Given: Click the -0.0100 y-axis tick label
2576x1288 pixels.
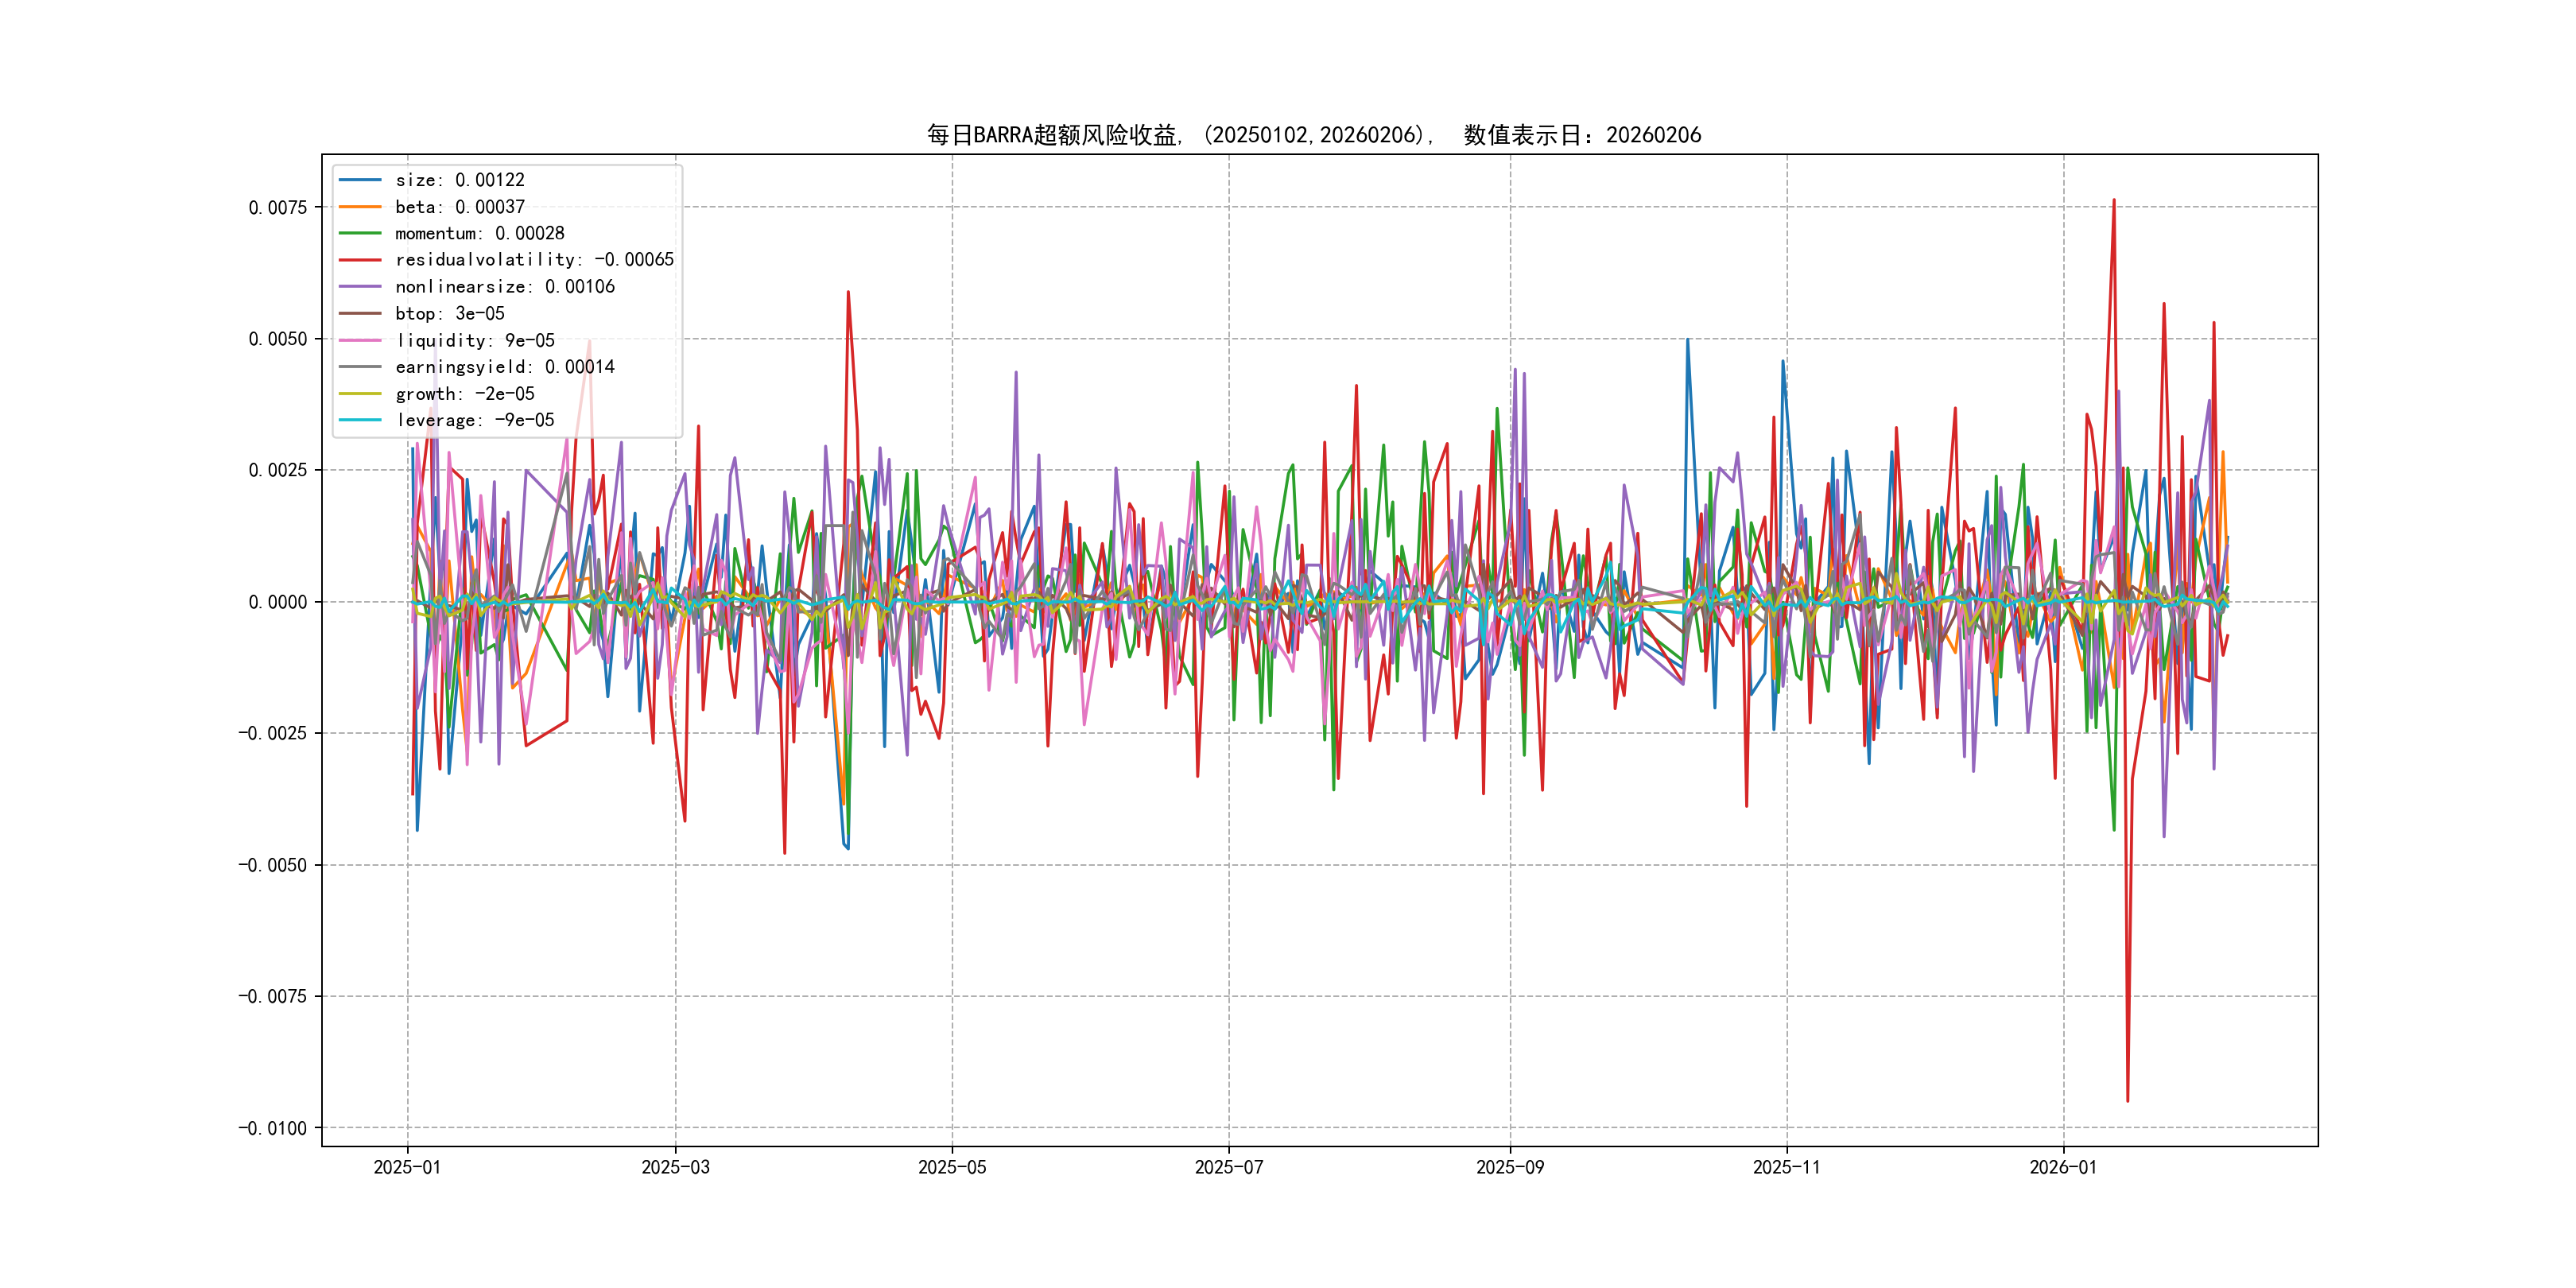Looking at the screenshot, I should 272,1128.
